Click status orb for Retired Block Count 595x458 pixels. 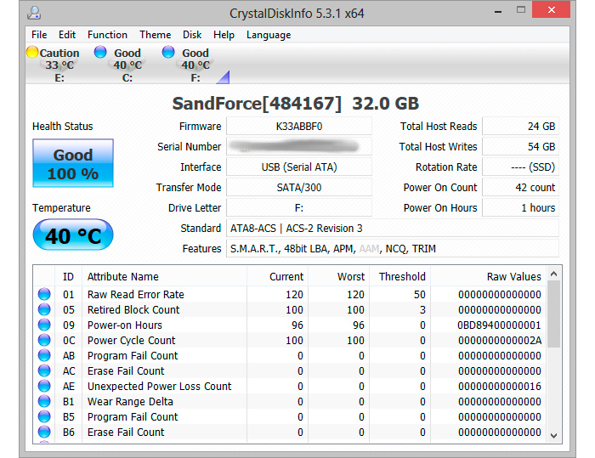44,310
